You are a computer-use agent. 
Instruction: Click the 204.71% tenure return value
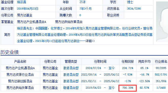coord(128,68)
